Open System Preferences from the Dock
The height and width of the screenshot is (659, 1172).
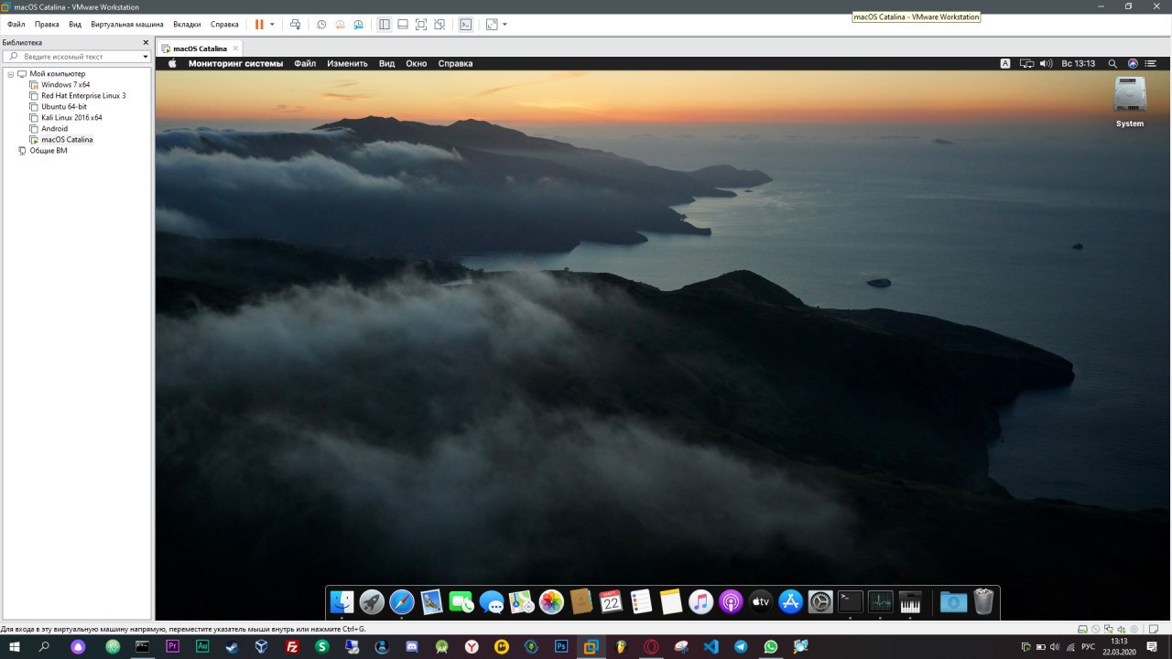[x=820, y=601]
